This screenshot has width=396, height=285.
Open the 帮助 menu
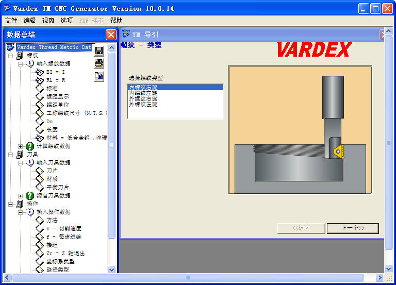[x=116, y=21]
